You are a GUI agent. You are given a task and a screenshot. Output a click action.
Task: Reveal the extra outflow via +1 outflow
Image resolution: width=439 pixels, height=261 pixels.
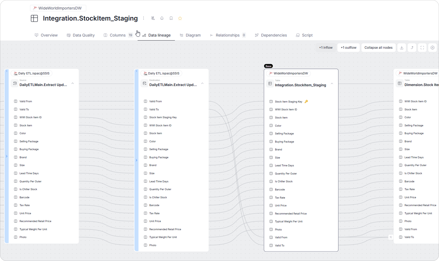point(348,47)
